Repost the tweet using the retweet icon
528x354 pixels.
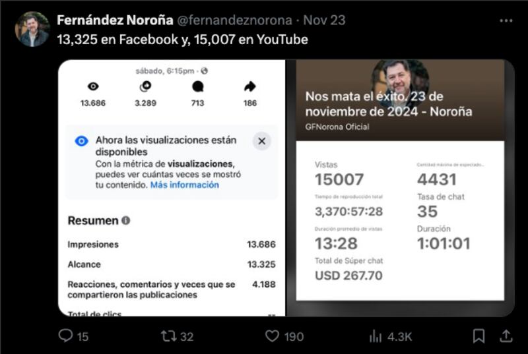168,336
